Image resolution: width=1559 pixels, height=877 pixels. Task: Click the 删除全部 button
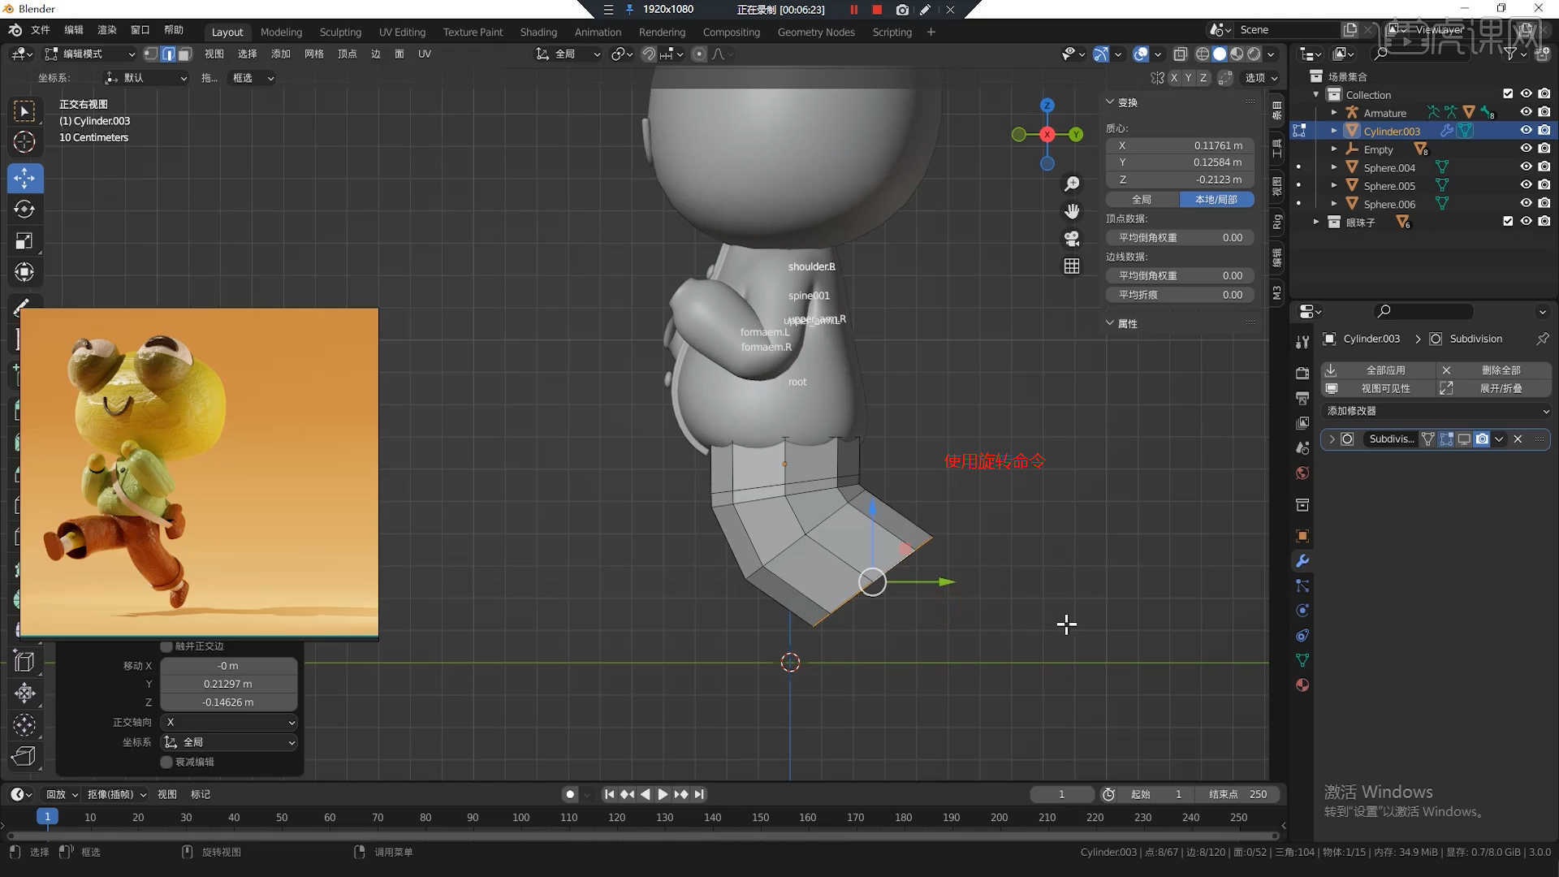point(1498,369)
